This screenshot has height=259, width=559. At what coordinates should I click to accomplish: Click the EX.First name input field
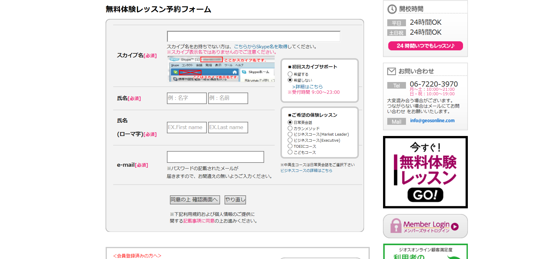tap(187, 128)
